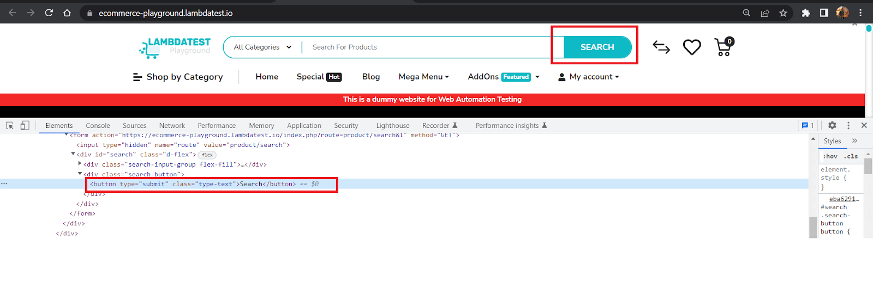Click the share page icon
The width and height of the screenshot is (873, 294).
765,13
